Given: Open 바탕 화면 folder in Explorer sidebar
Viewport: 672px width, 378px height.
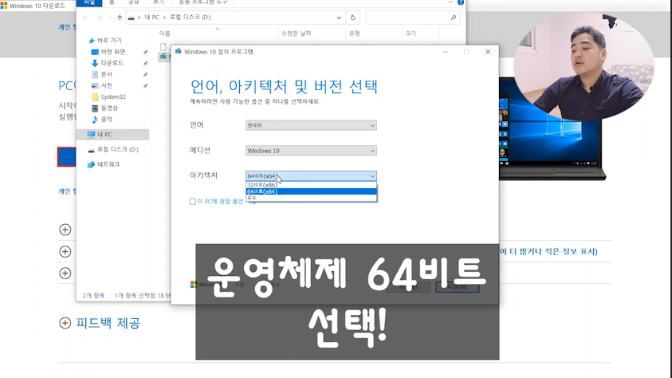Looking at the screenshot, I should coord(113,52).
